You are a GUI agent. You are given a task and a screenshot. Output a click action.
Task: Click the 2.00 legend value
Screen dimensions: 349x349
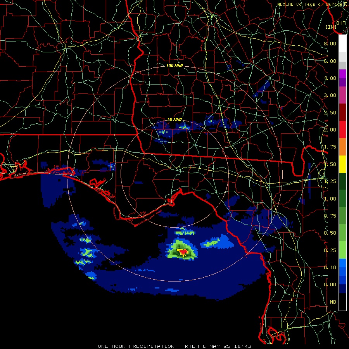coord(330,130)
